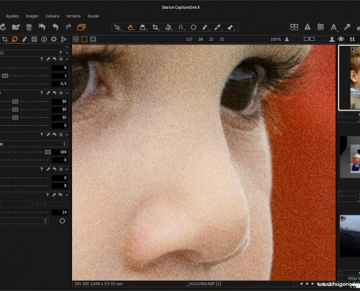Open the gear output tool tab
360x291 pixels.
54,39
